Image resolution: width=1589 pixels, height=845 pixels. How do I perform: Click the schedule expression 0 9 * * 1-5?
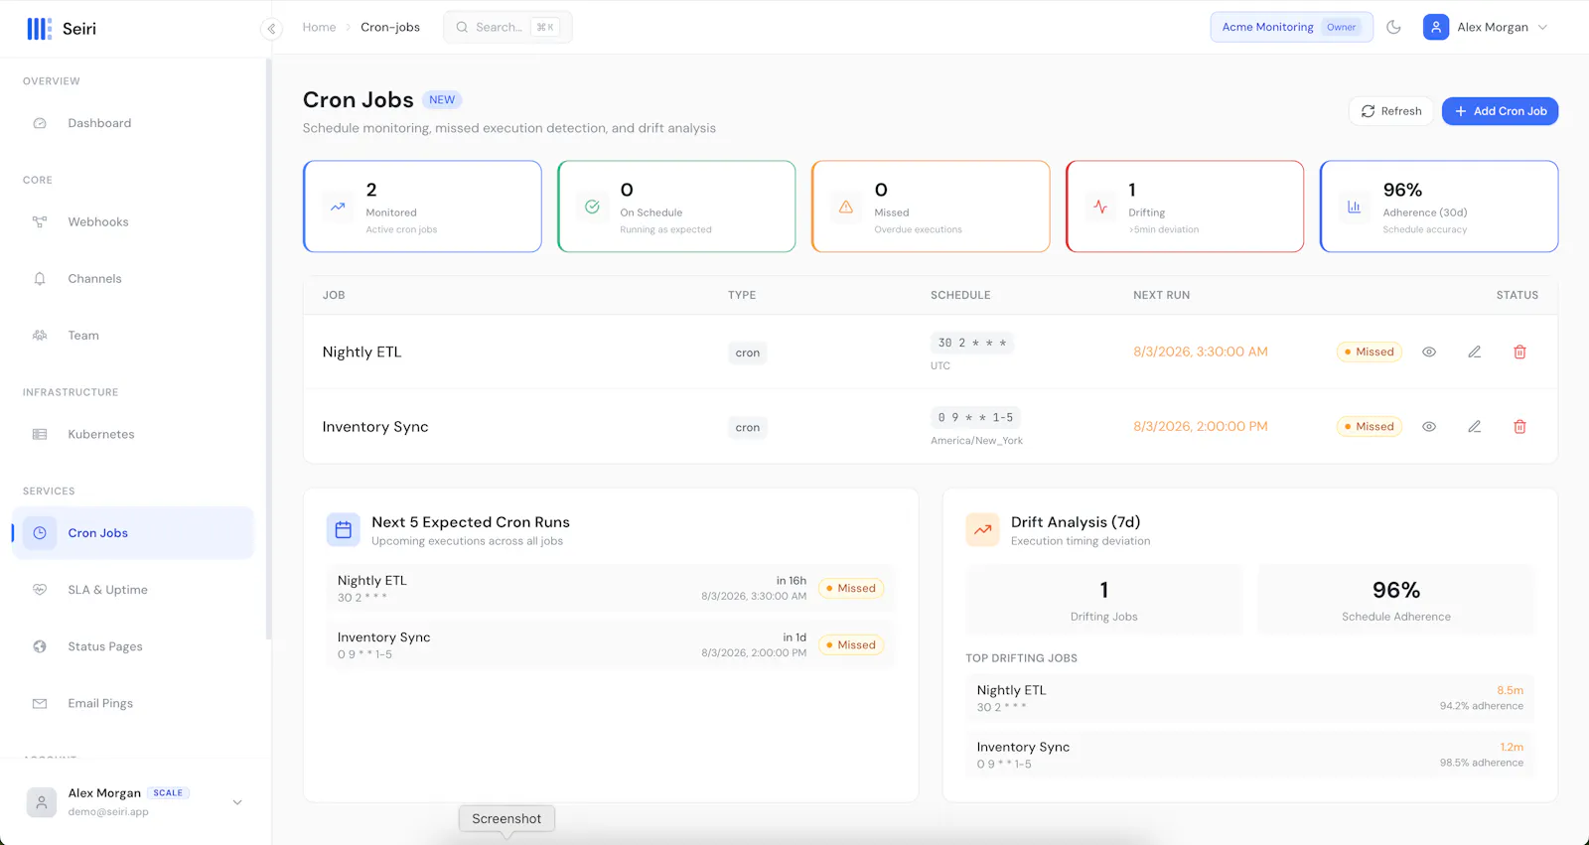(x=975, y=418)
